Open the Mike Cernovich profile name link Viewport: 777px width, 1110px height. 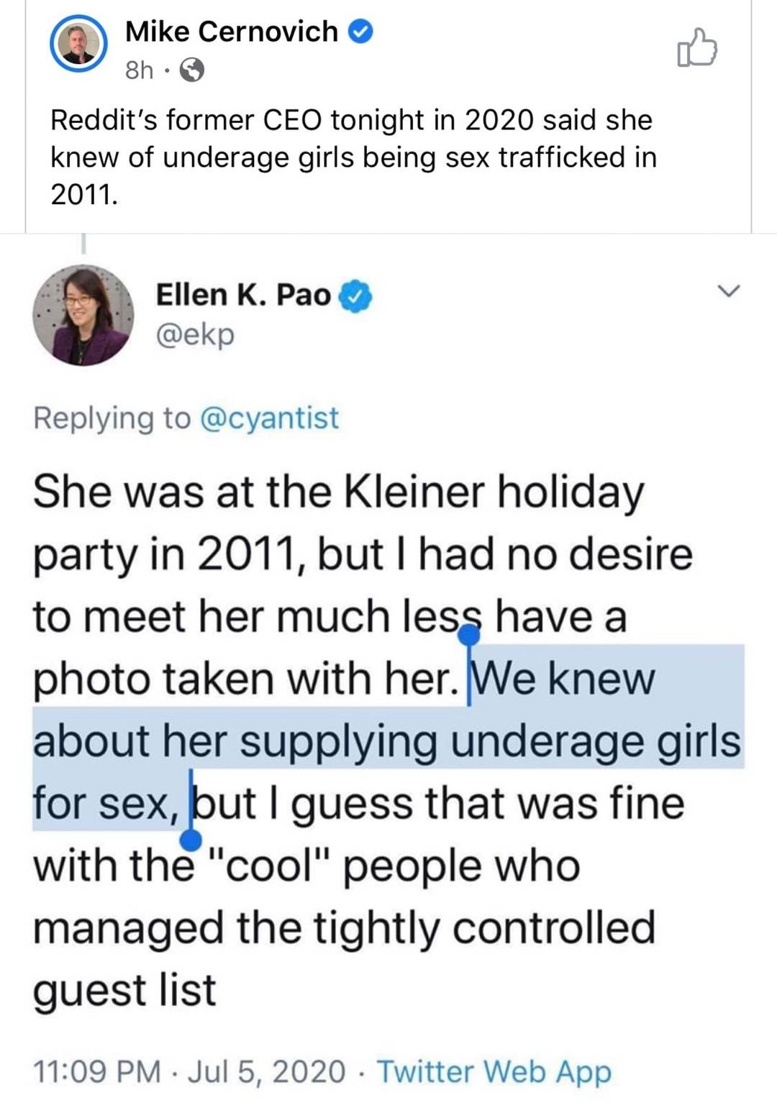point(231,32)
